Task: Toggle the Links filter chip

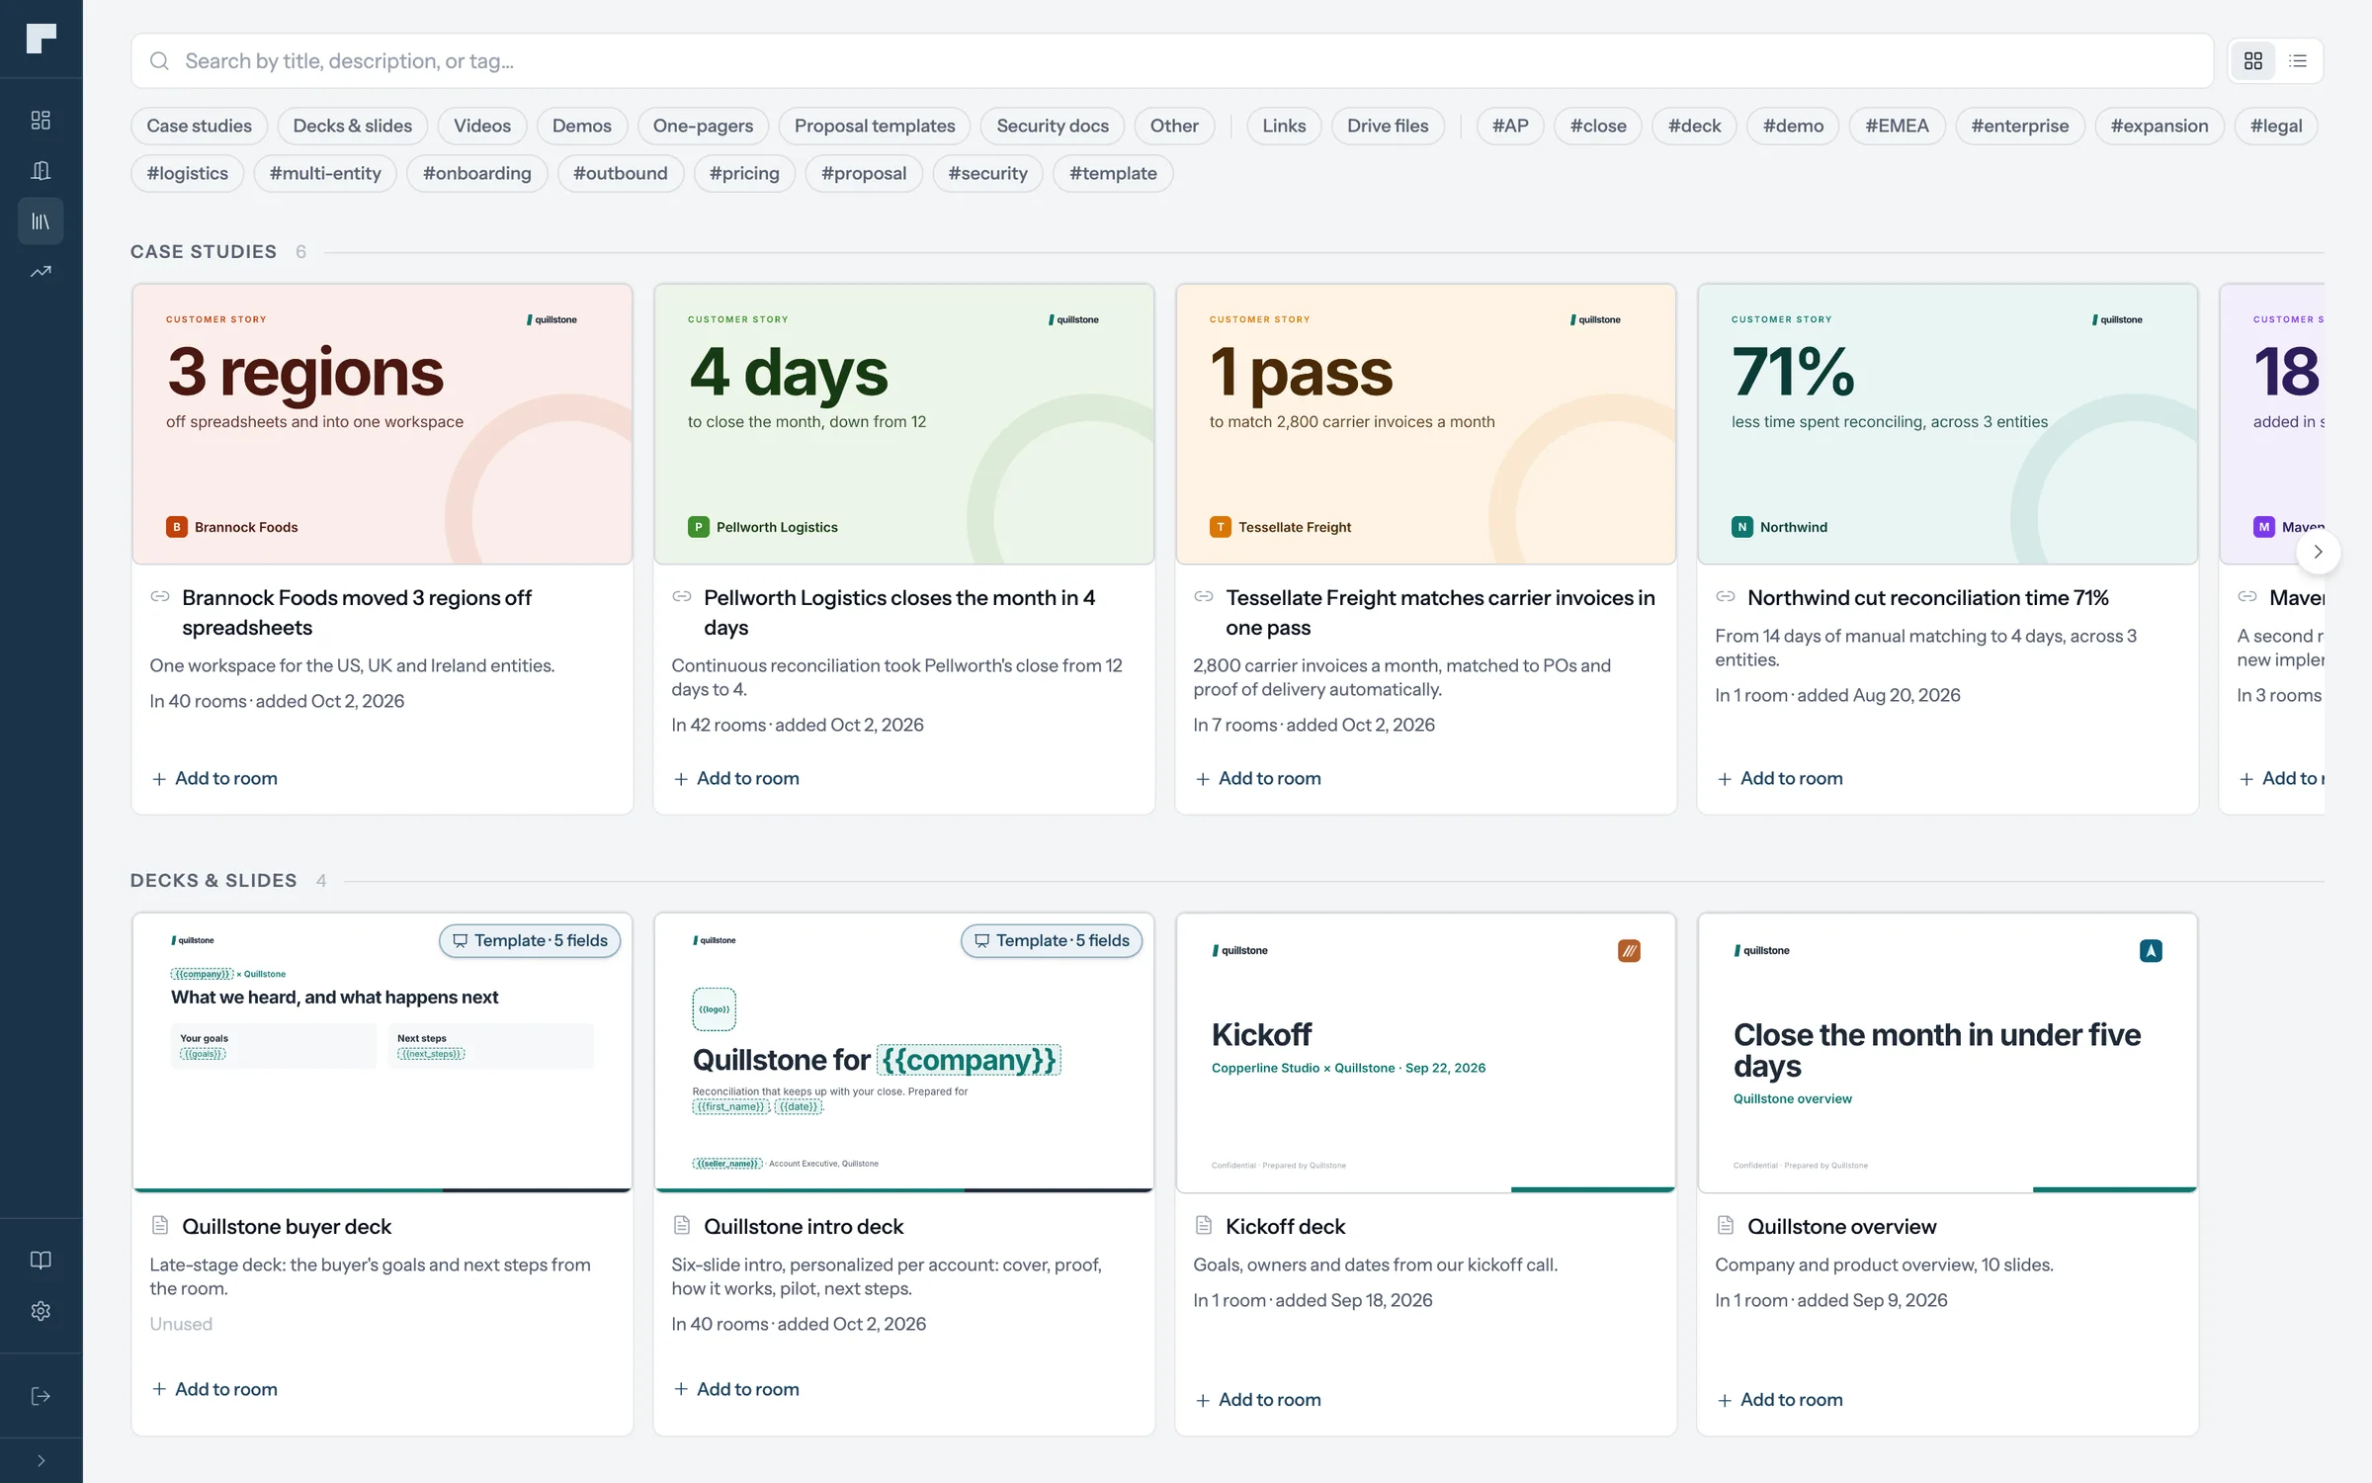Action: point(1284,126)
